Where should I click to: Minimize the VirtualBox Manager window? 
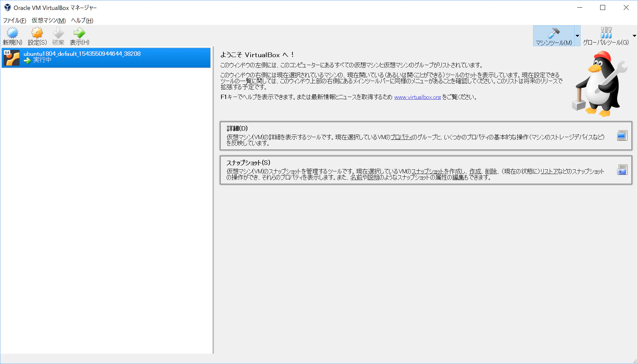580,7
